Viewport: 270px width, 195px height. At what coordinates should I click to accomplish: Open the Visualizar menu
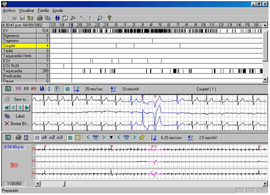coord(26,11)
